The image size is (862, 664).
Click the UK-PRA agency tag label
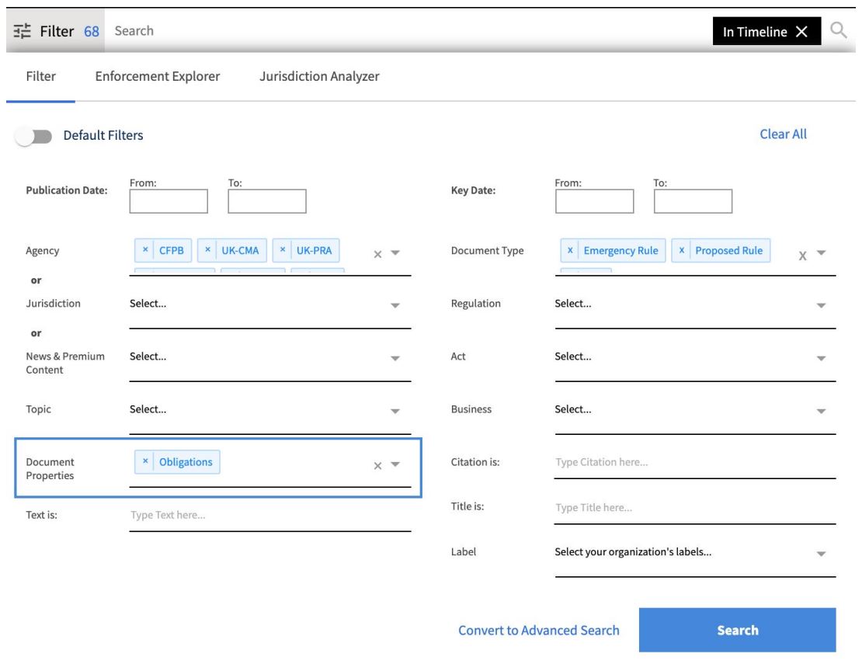pyautogui.click(x=314, y=250)
